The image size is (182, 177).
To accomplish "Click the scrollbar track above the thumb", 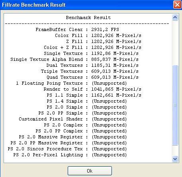I will click(x=175, y=43).
